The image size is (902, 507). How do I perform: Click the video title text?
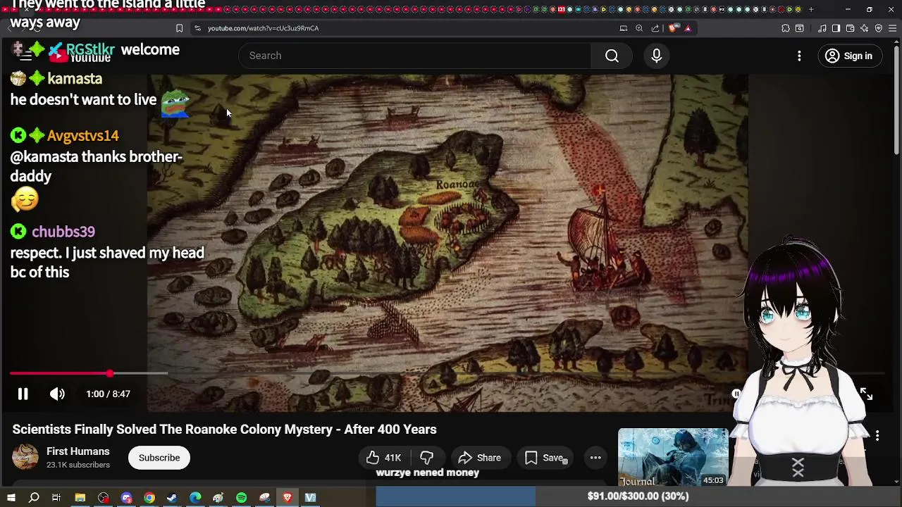coord(224,430)
